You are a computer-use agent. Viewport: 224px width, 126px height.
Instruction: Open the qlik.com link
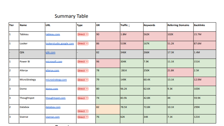[x=50, y=52]
